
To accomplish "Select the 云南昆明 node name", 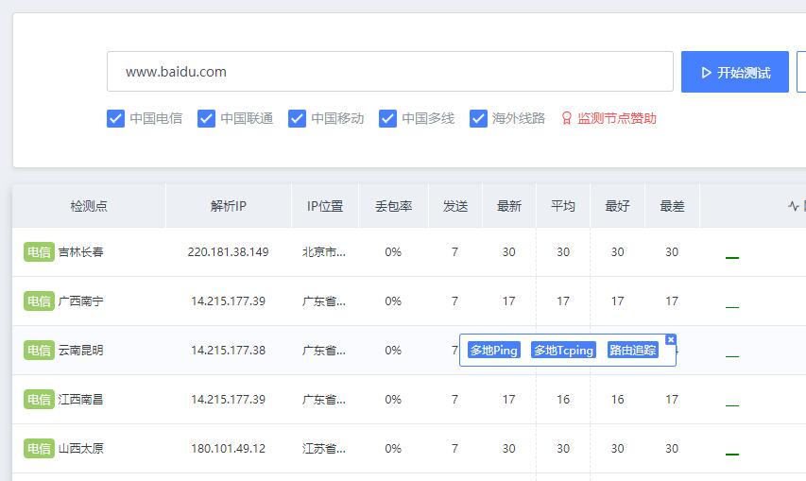I will tap(80, 350).
